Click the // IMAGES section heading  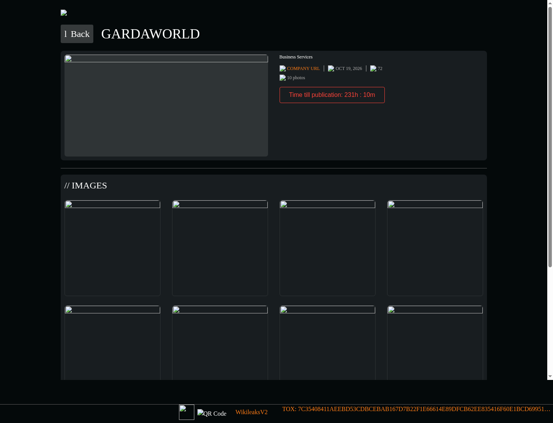tap(86, 186)
